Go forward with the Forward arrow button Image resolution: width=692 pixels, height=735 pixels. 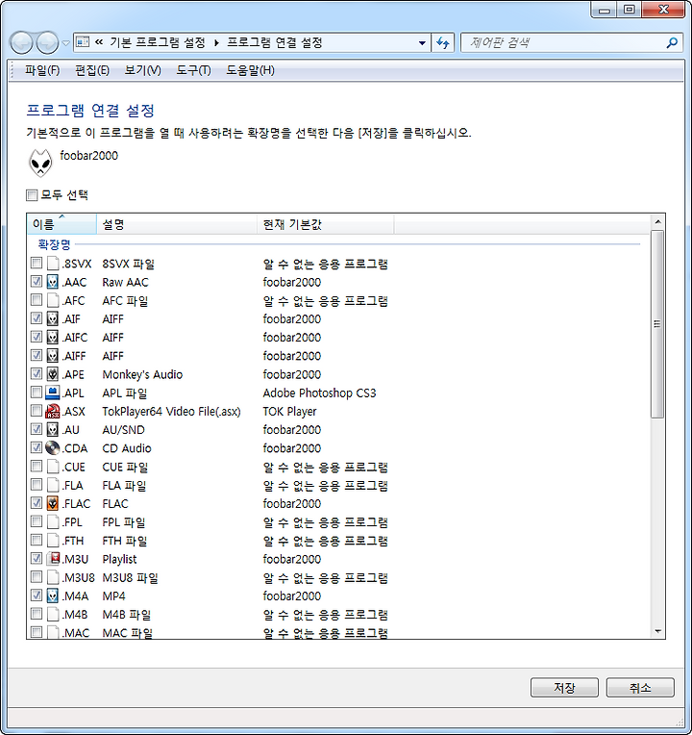click(x=47, y=43)
